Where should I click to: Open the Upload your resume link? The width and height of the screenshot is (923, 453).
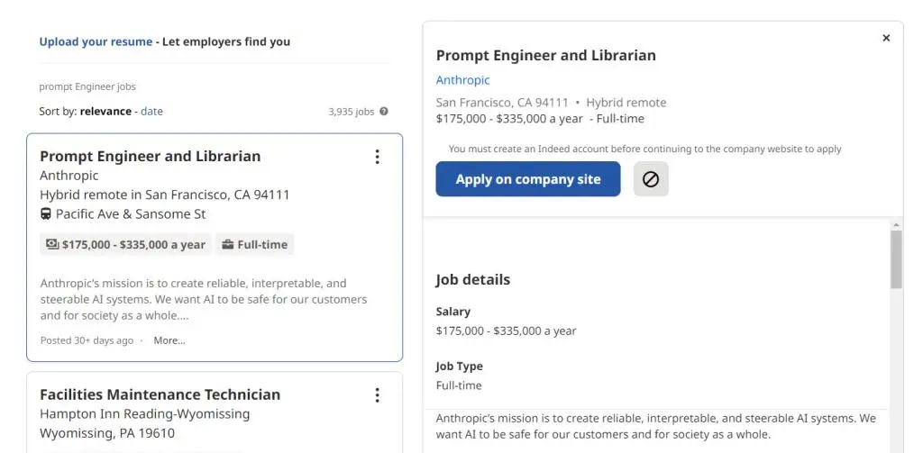96,41
